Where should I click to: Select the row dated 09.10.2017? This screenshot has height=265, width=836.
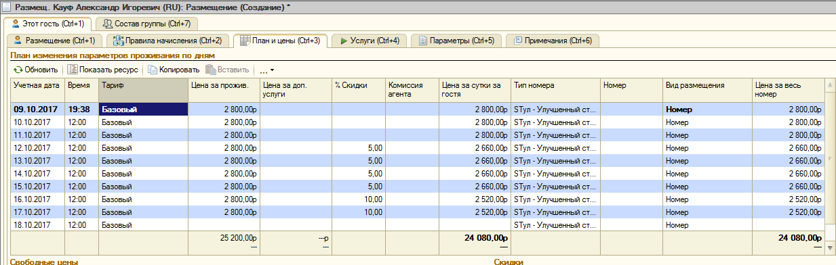[x=418, y=109]
